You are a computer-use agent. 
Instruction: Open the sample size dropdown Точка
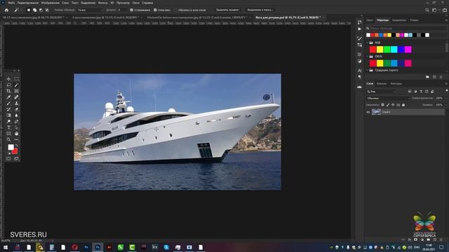tap(90, 10)
